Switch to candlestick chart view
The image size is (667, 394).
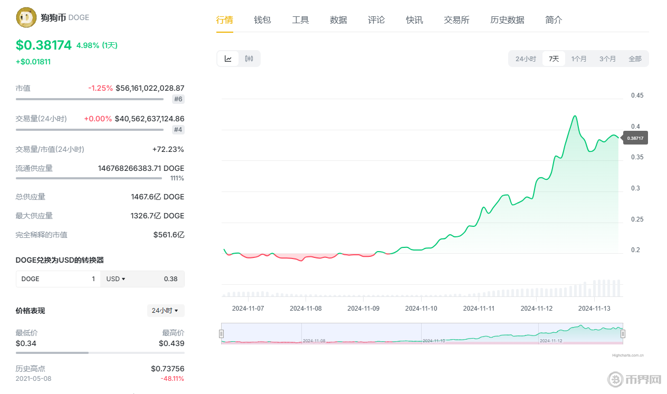pos(249,59)
